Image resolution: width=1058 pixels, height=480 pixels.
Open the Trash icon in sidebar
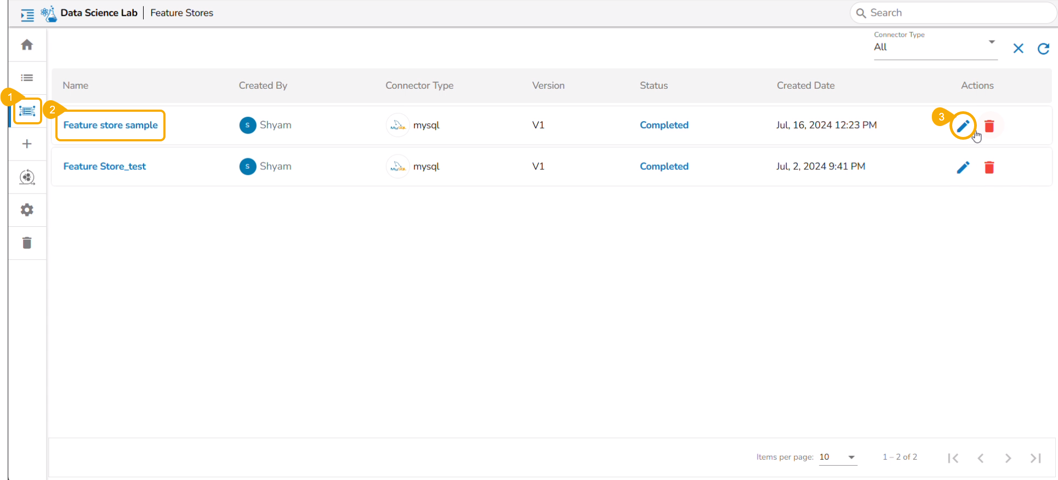27,243
